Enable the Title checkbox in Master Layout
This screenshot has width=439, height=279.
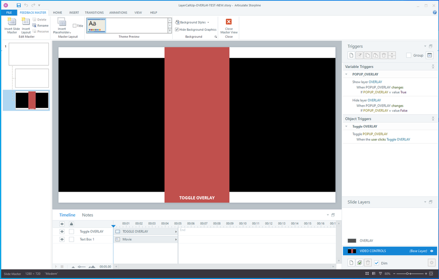(x=75, y=26)
